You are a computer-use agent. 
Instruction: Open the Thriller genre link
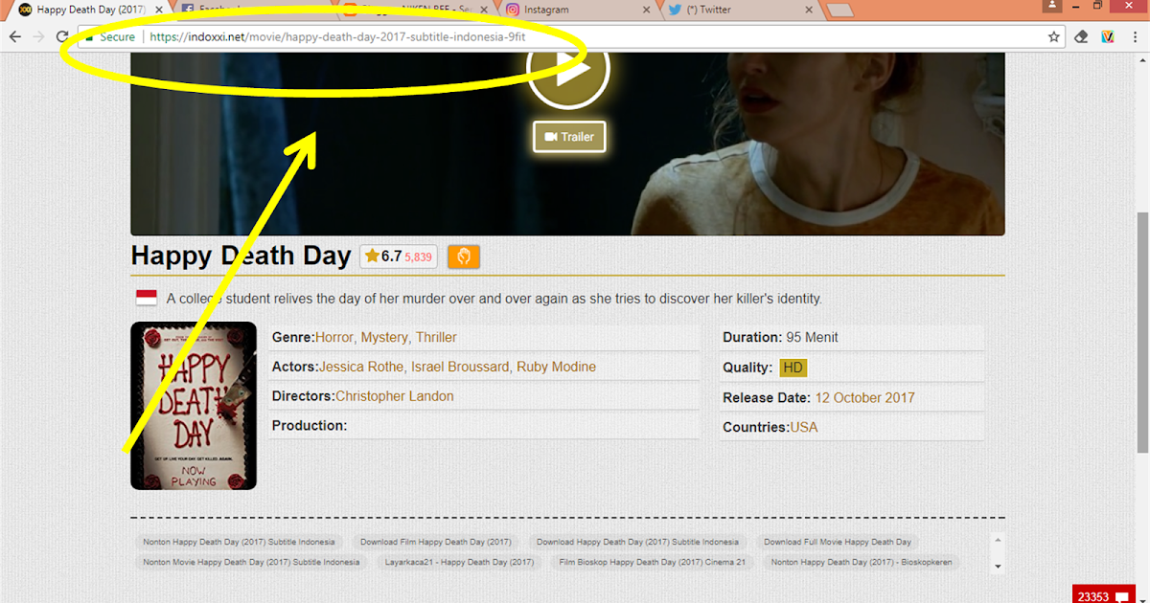pos(436,337)
